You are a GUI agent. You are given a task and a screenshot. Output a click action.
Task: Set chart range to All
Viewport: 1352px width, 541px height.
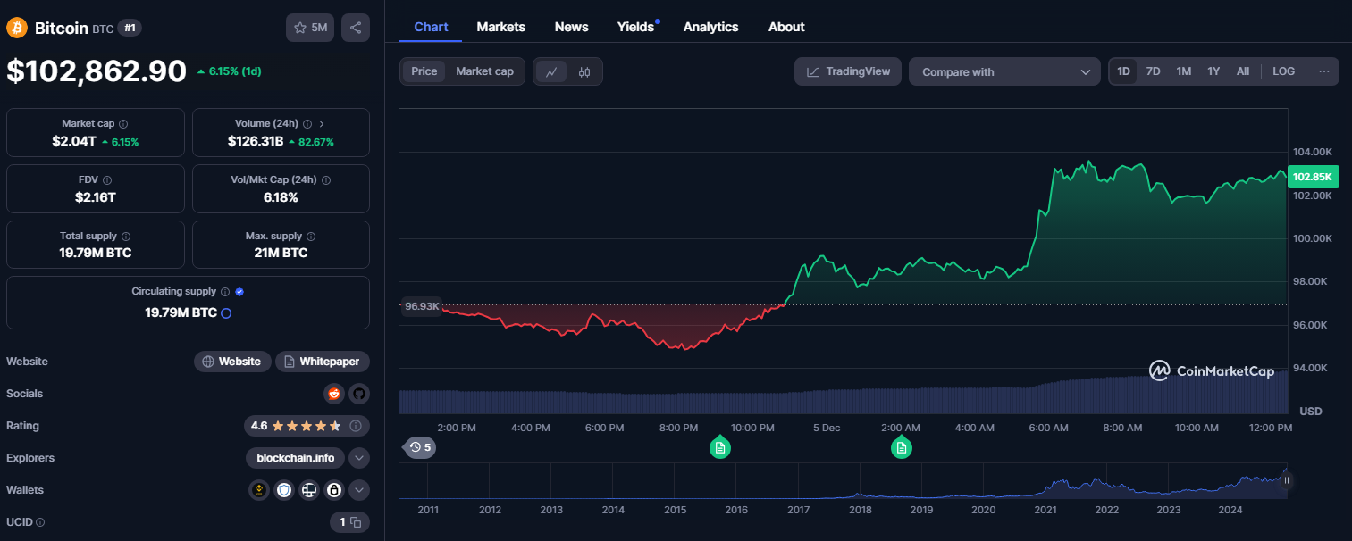(1243, 71)
